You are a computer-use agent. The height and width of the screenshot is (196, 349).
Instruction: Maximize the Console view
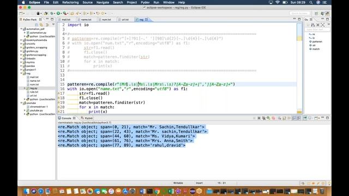327,118
